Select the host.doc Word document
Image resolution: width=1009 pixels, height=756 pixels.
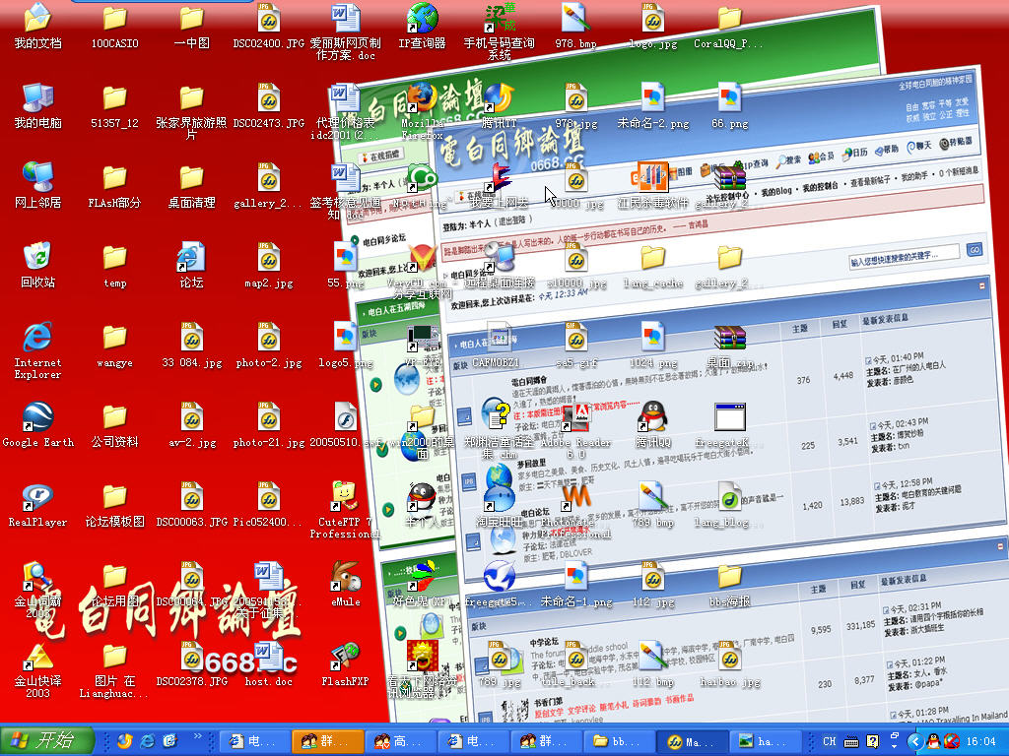(x=268, y=657)
